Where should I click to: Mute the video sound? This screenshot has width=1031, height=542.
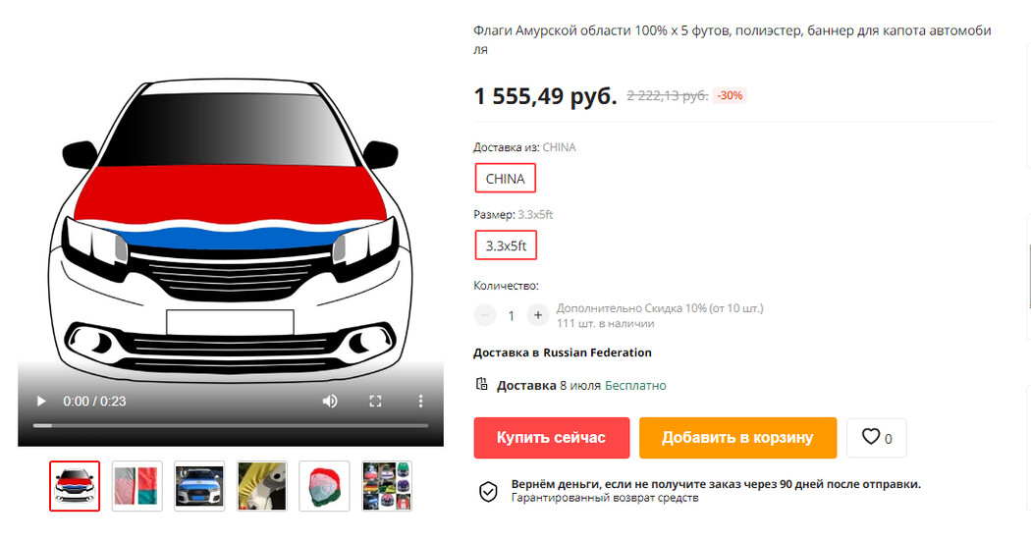[330, 402]
